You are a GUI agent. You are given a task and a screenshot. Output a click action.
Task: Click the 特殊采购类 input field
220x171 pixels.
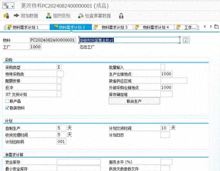coord(60,74)
